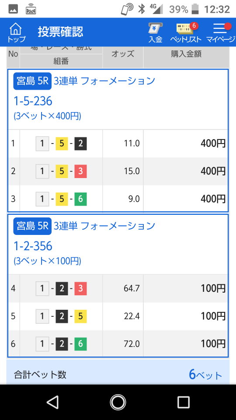Screen dimensions: 236x420
Task: Tap the Android home circle button
Action: coord(118,402)
